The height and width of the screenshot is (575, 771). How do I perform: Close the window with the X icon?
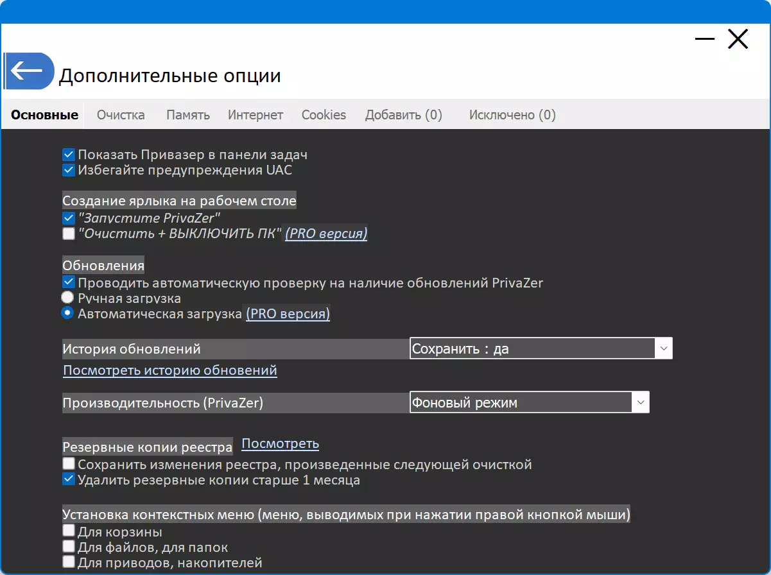click(738, 39)
